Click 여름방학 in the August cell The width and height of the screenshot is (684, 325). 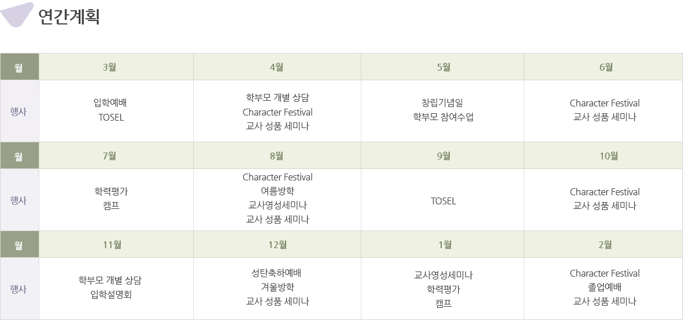(278, 191)
